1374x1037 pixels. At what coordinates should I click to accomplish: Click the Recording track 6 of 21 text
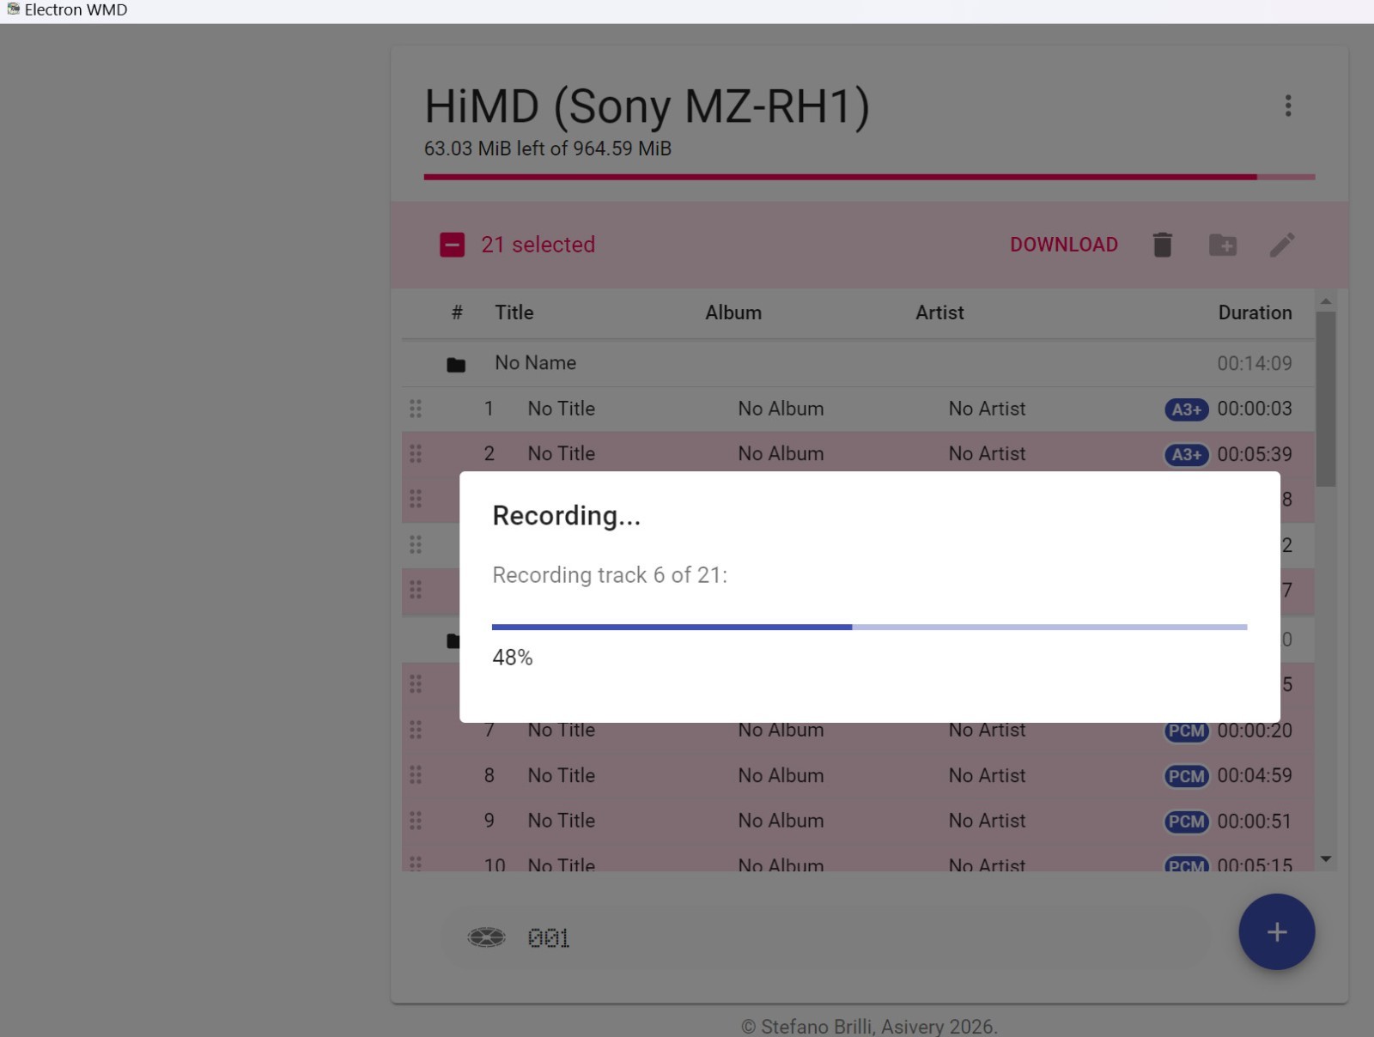[610, 575]
